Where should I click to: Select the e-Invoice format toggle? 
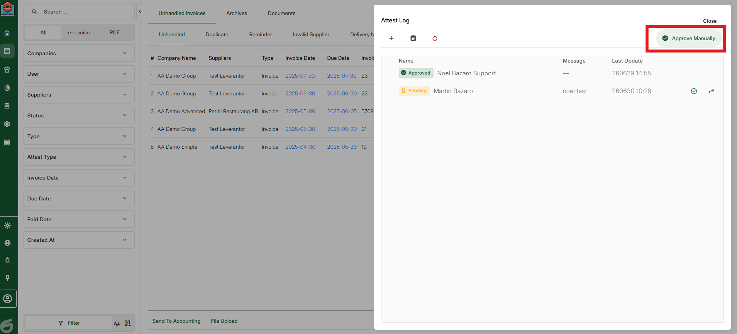pos(79,32)
